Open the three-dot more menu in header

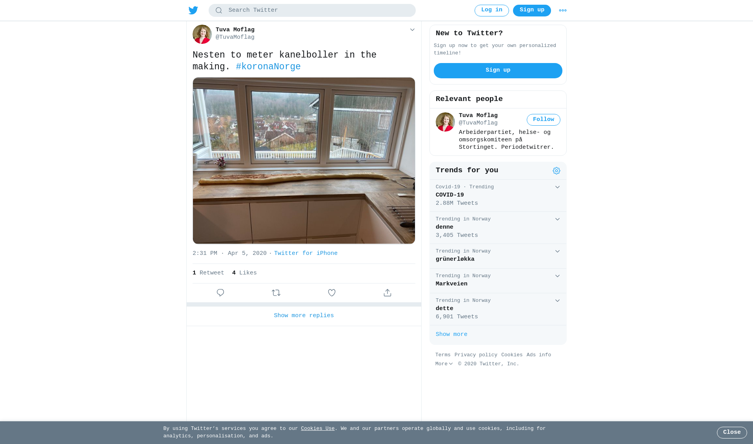[x=563, y=11]
